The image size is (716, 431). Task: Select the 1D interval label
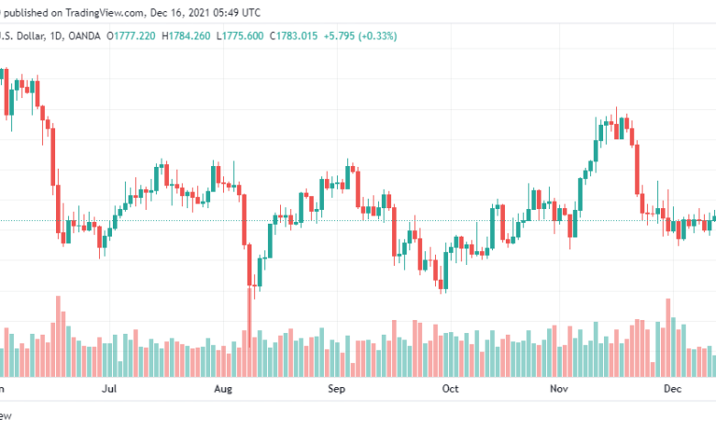coord(56,36)
